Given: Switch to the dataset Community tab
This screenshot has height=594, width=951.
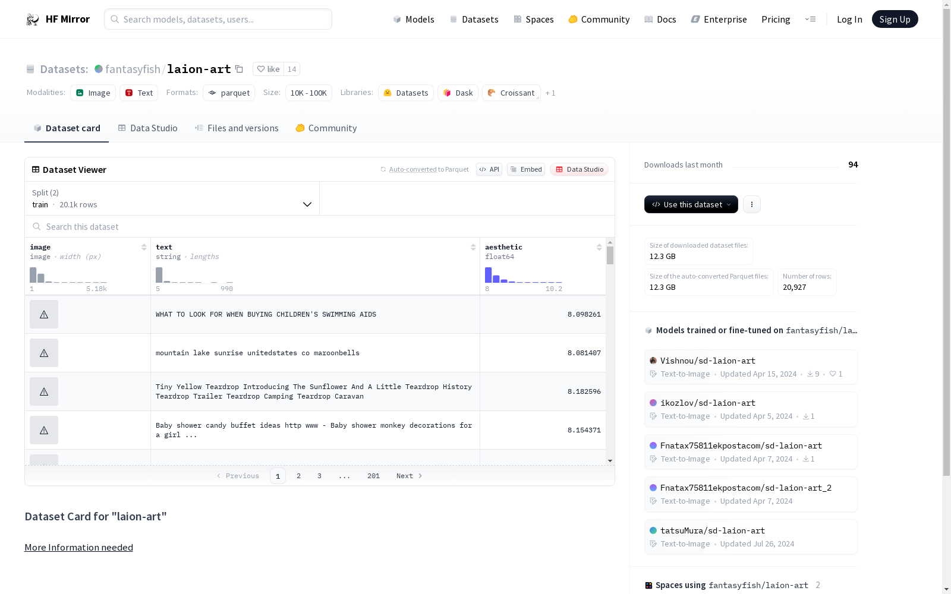Looking at the screenshot, I should click(326, 128).
